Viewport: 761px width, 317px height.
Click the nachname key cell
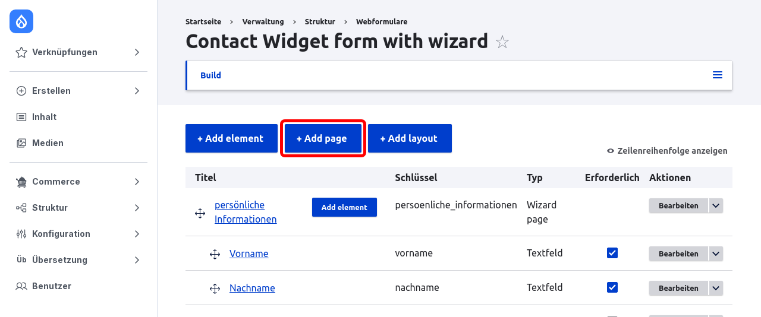417,287
